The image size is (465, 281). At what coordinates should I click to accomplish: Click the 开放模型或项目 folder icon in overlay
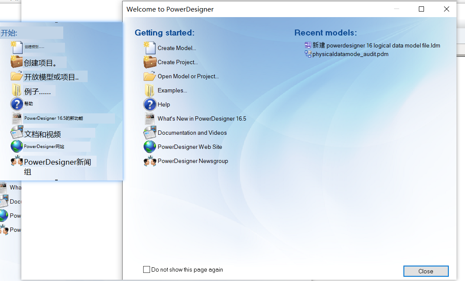tap(17, 76)
